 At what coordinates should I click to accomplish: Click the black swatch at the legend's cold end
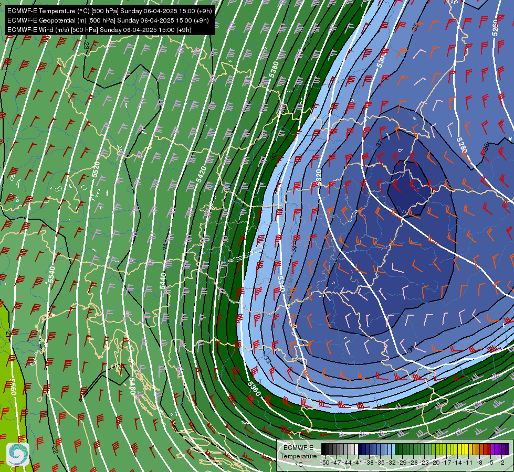323,449
